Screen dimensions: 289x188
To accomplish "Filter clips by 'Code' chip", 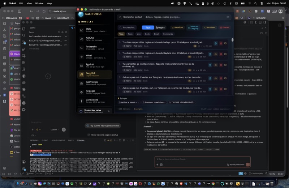I will click(147, 34).
